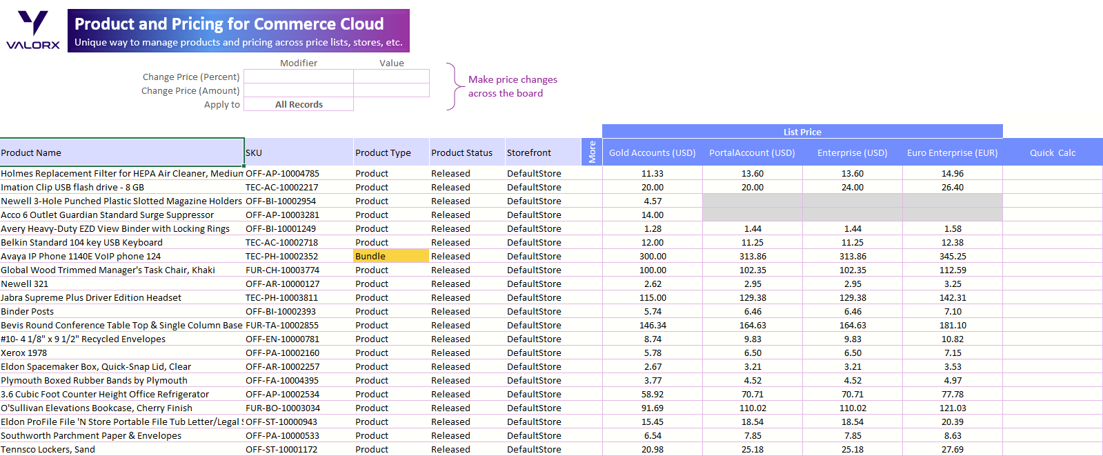
Task: Select the Gold Accounts price 300.00
Action: pos(653,256)
